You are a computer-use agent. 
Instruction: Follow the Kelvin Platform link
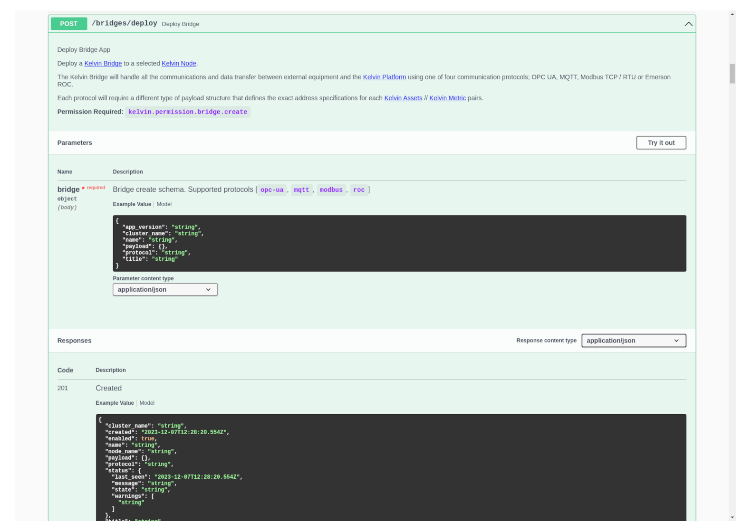coord(384,77)
